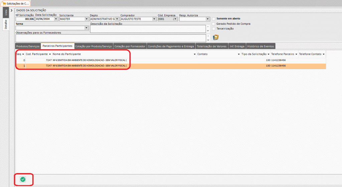
Task: Expand the side panel chevron arrow
Action: pos(12,10)
